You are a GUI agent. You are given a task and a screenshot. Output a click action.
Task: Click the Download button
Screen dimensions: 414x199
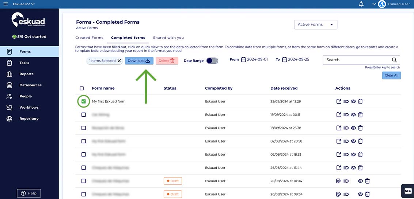click(x=139, y=61)
